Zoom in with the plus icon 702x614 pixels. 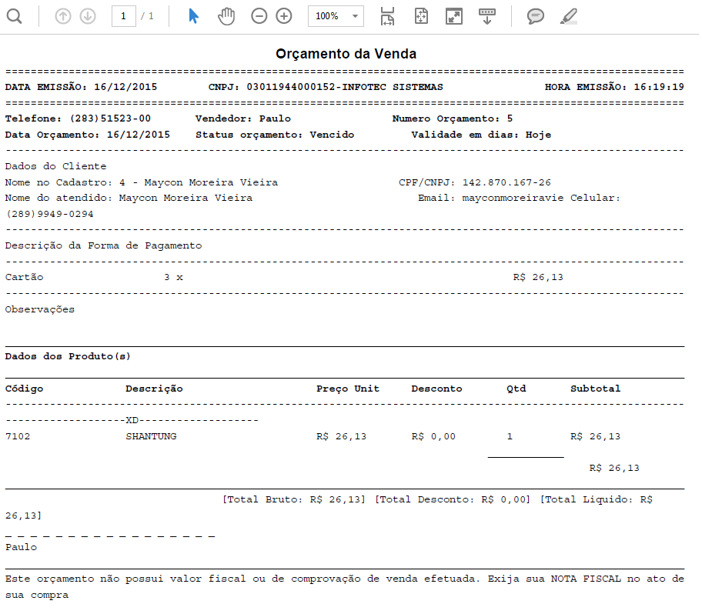point(284,16)
